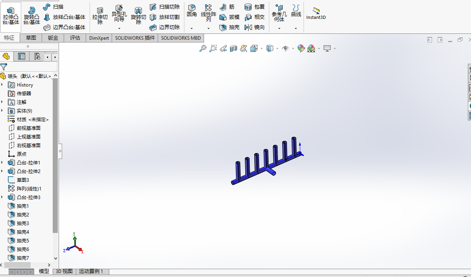The height and width of the screenshot is (277, 471).
Task: Switch to the SOLIDWORKS 插件 tab
Action: pos(135,38)
